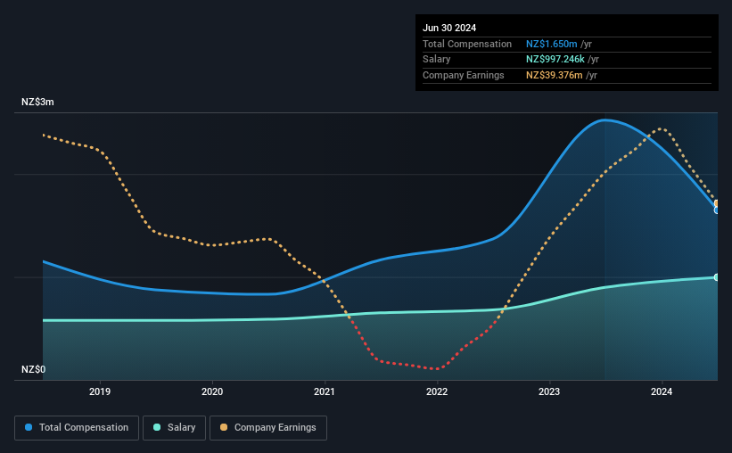732x453 pixels.
Task: Select the 2021 x-axis label
Action: (x=325, y=391)
